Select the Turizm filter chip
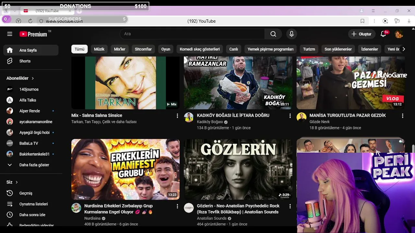 click(x=309, y=49)
